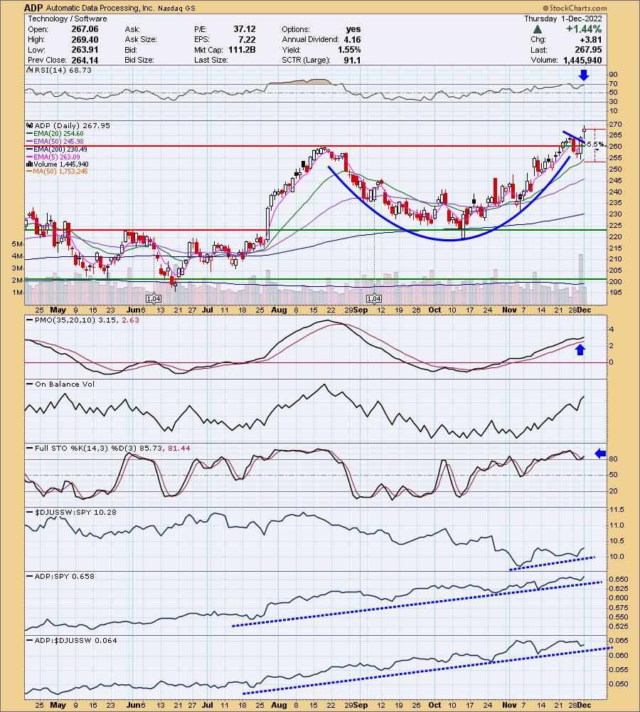Click the 1.04 dividend marker near September
This screenshot has width=640, height=712.
click(374, 298)
